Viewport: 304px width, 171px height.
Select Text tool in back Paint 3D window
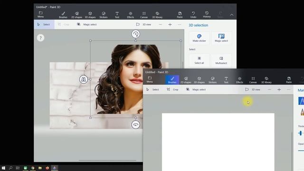coord(117,15)
